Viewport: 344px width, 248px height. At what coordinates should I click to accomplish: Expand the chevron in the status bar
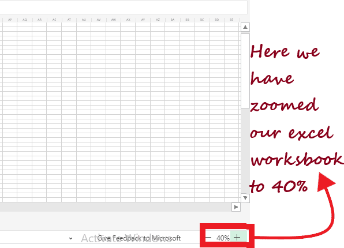pyautogui.click(x=70, y=238)
